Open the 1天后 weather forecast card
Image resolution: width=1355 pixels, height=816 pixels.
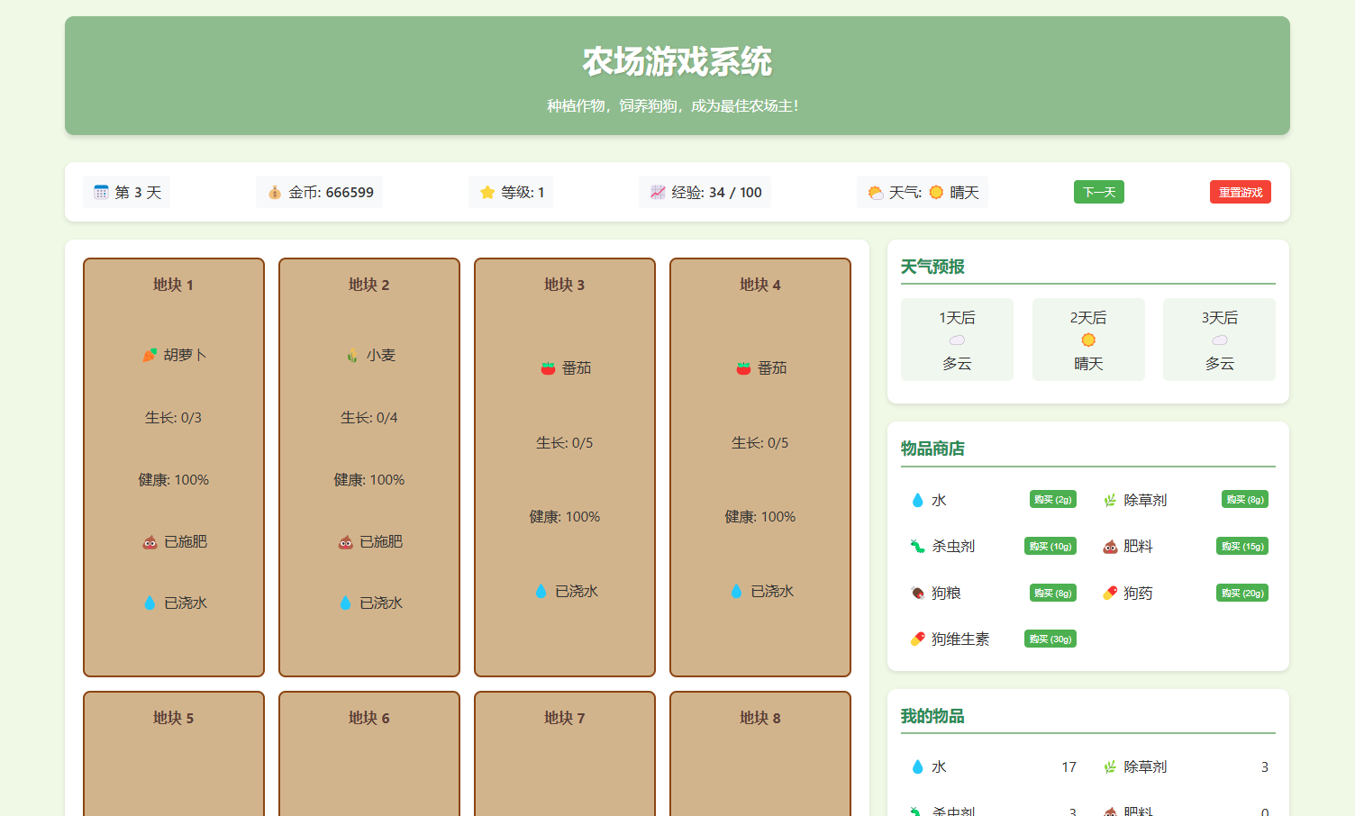point(957,340)
